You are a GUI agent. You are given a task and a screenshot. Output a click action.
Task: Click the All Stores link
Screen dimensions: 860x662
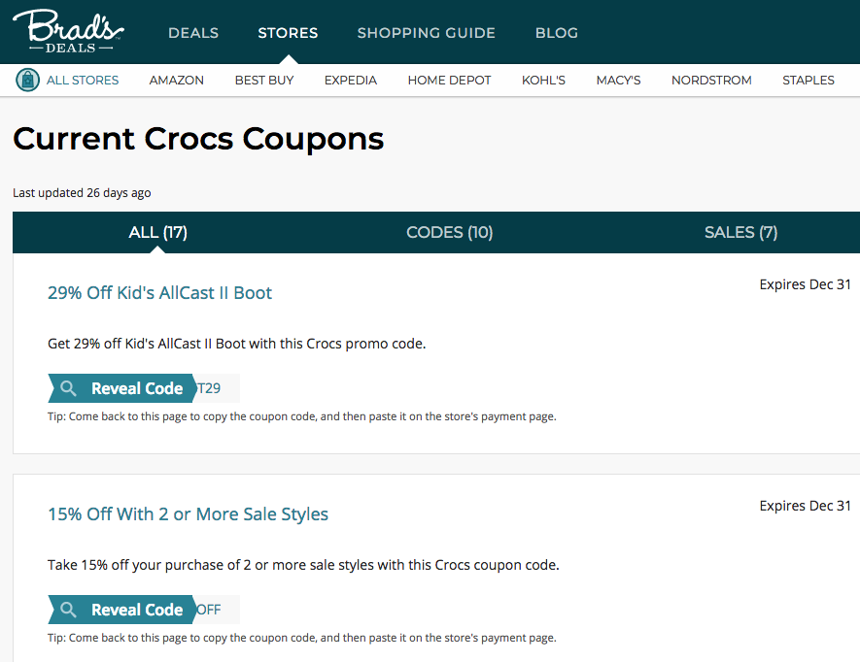83,80
